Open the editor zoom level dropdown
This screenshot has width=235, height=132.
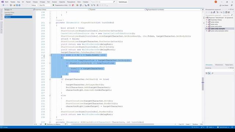(36, 124)
